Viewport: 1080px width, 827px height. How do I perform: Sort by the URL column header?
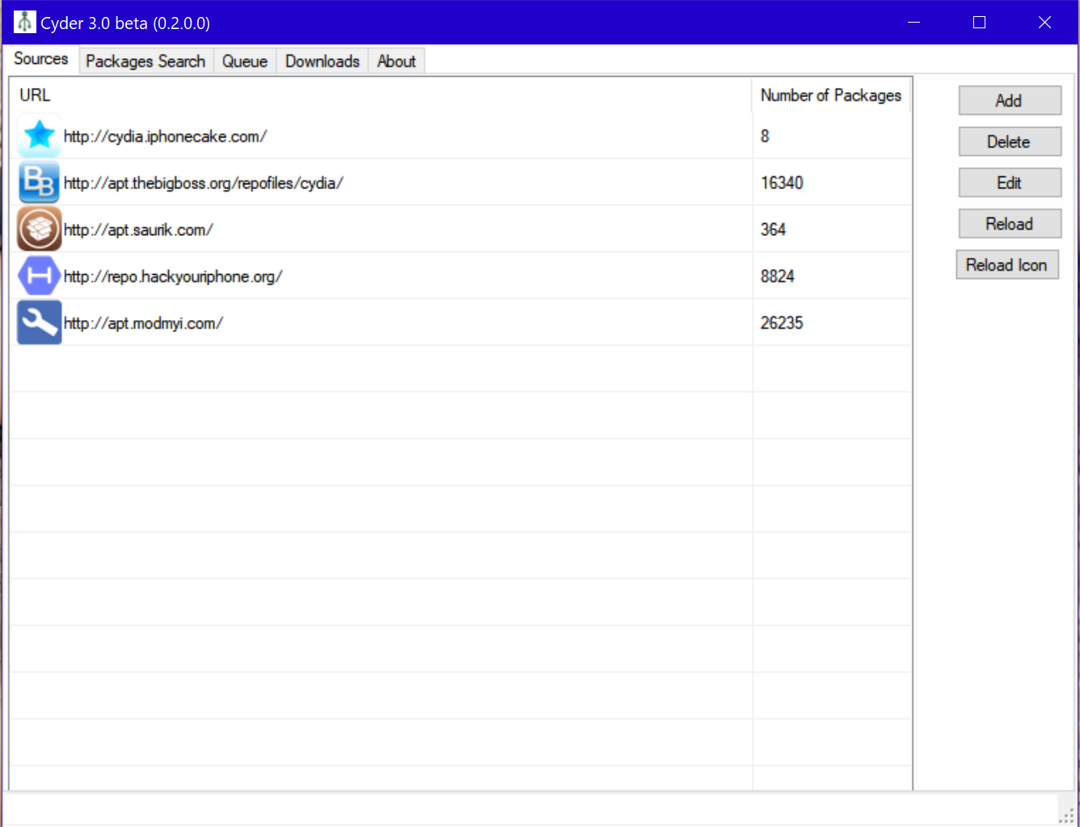pos(381,95)
